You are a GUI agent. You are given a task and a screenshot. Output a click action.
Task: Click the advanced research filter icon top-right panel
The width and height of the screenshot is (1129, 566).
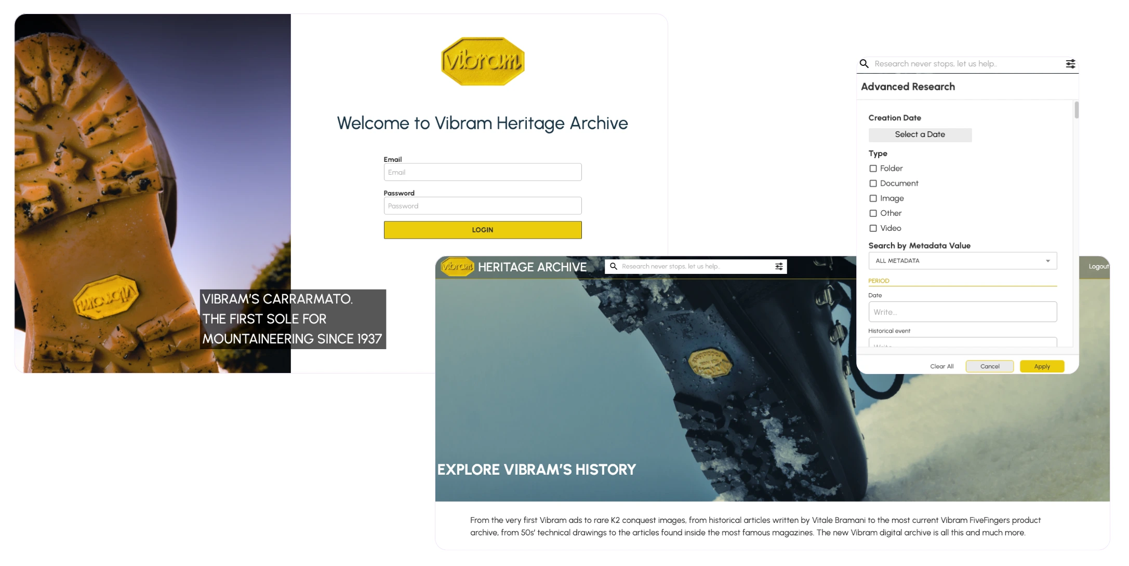click(1071, 63)
